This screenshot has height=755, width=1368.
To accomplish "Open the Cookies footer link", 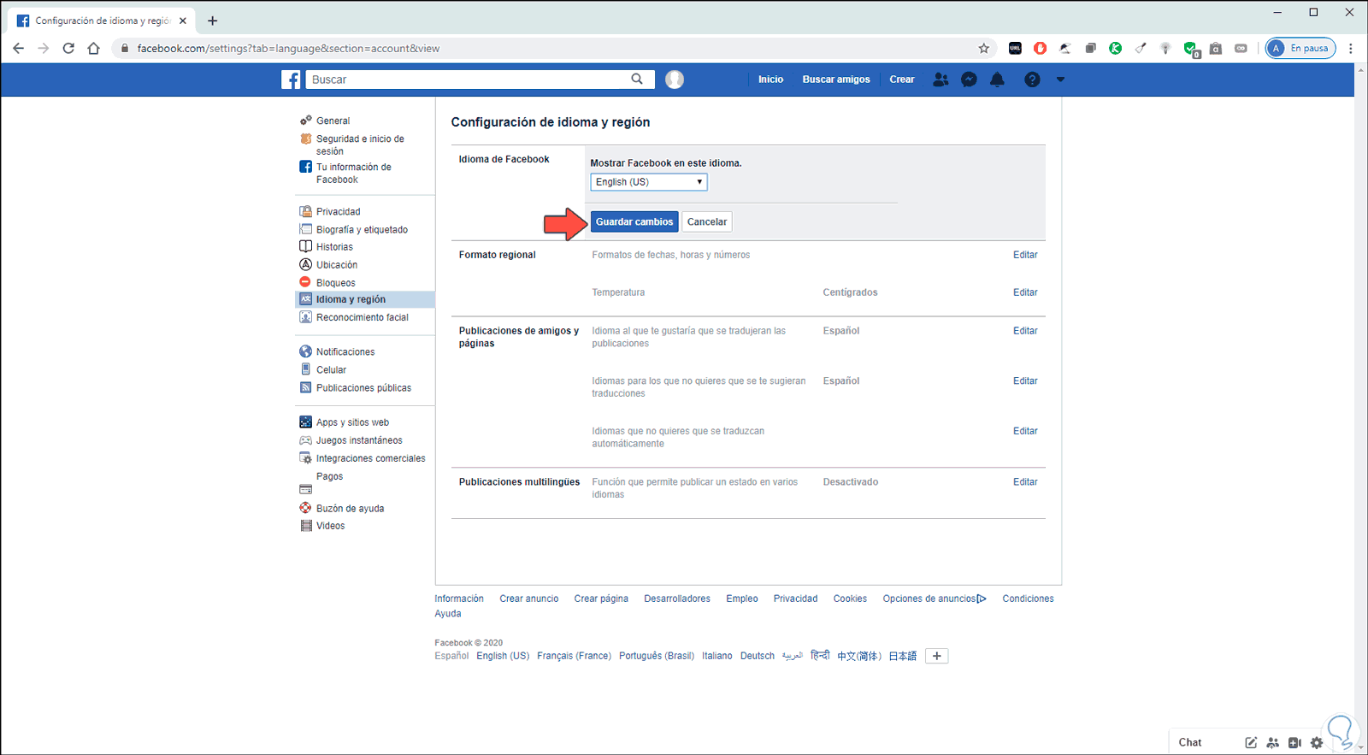I will [x=850, y=599].
